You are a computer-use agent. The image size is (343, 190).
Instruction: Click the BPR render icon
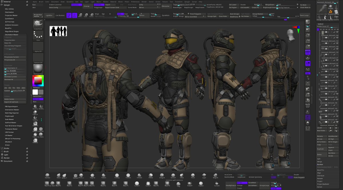point(308,22)
